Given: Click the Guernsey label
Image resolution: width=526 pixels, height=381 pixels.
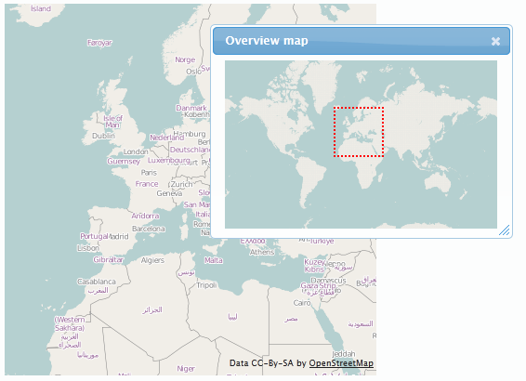Looking at the screenshot, I should click(x=124, y=162).
